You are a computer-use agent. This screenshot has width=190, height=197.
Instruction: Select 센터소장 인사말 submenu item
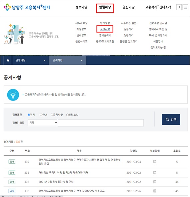(158, 23)
